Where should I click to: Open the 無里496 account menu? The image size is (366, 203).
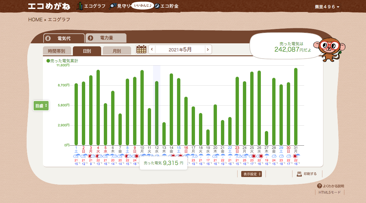click(327, 7)
